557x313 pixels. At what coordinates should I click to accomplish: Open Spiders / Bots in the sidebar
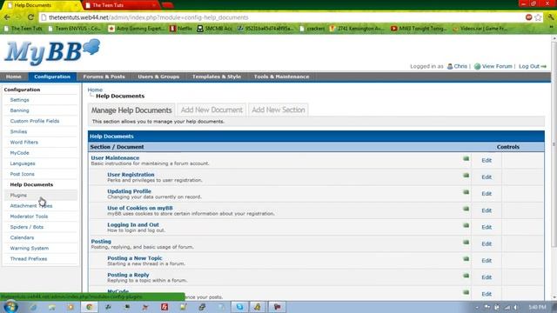[27, 227]
